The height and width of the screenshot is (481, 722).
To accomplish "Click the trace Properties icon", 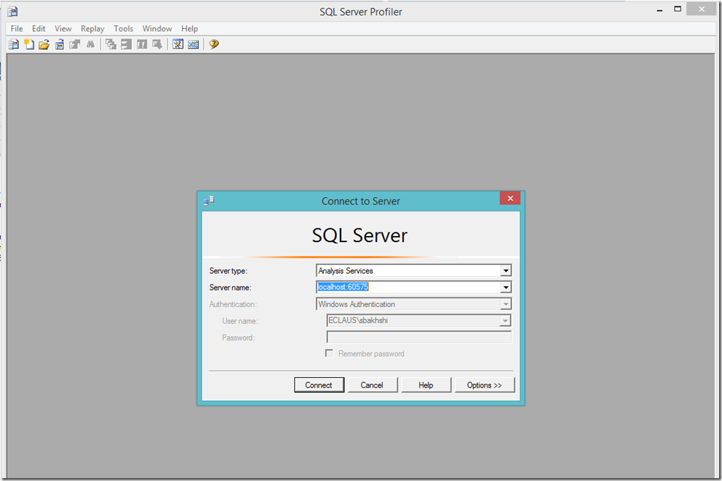I will [75, 44].
